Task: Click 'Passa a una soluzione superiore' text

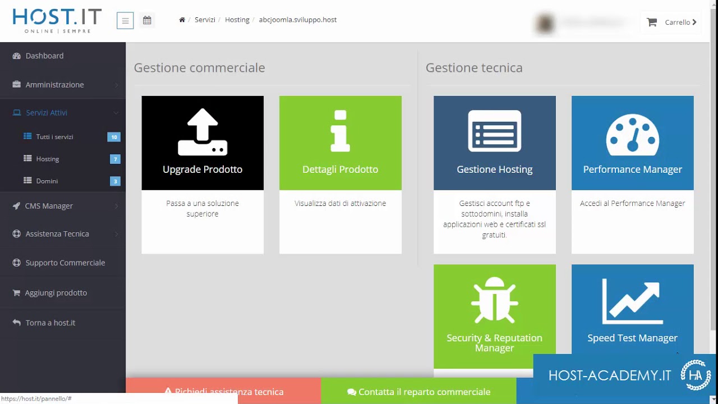Action: point(202,209)
